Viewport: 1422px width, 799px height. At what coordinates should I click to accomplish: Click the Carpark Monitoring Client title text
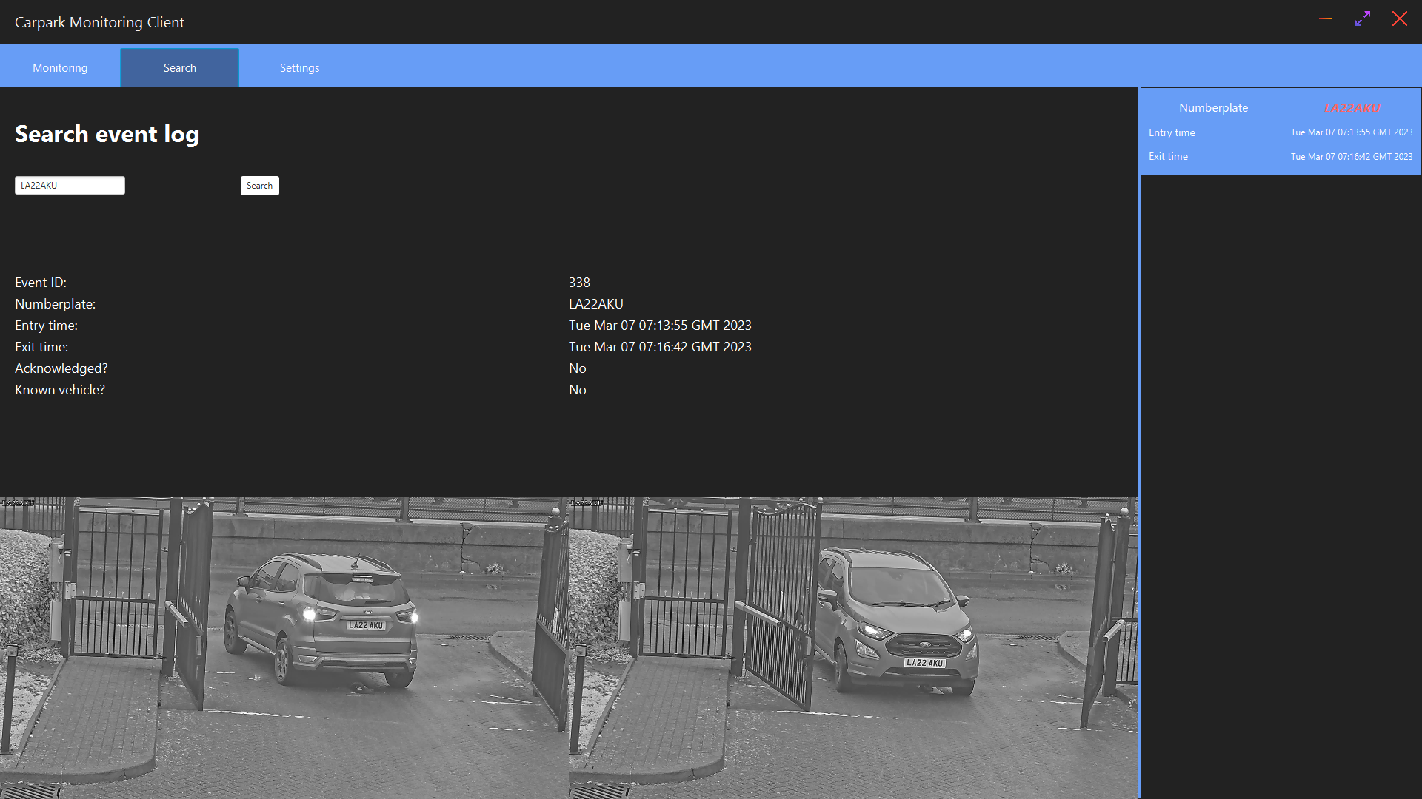[x=99, y=22]
